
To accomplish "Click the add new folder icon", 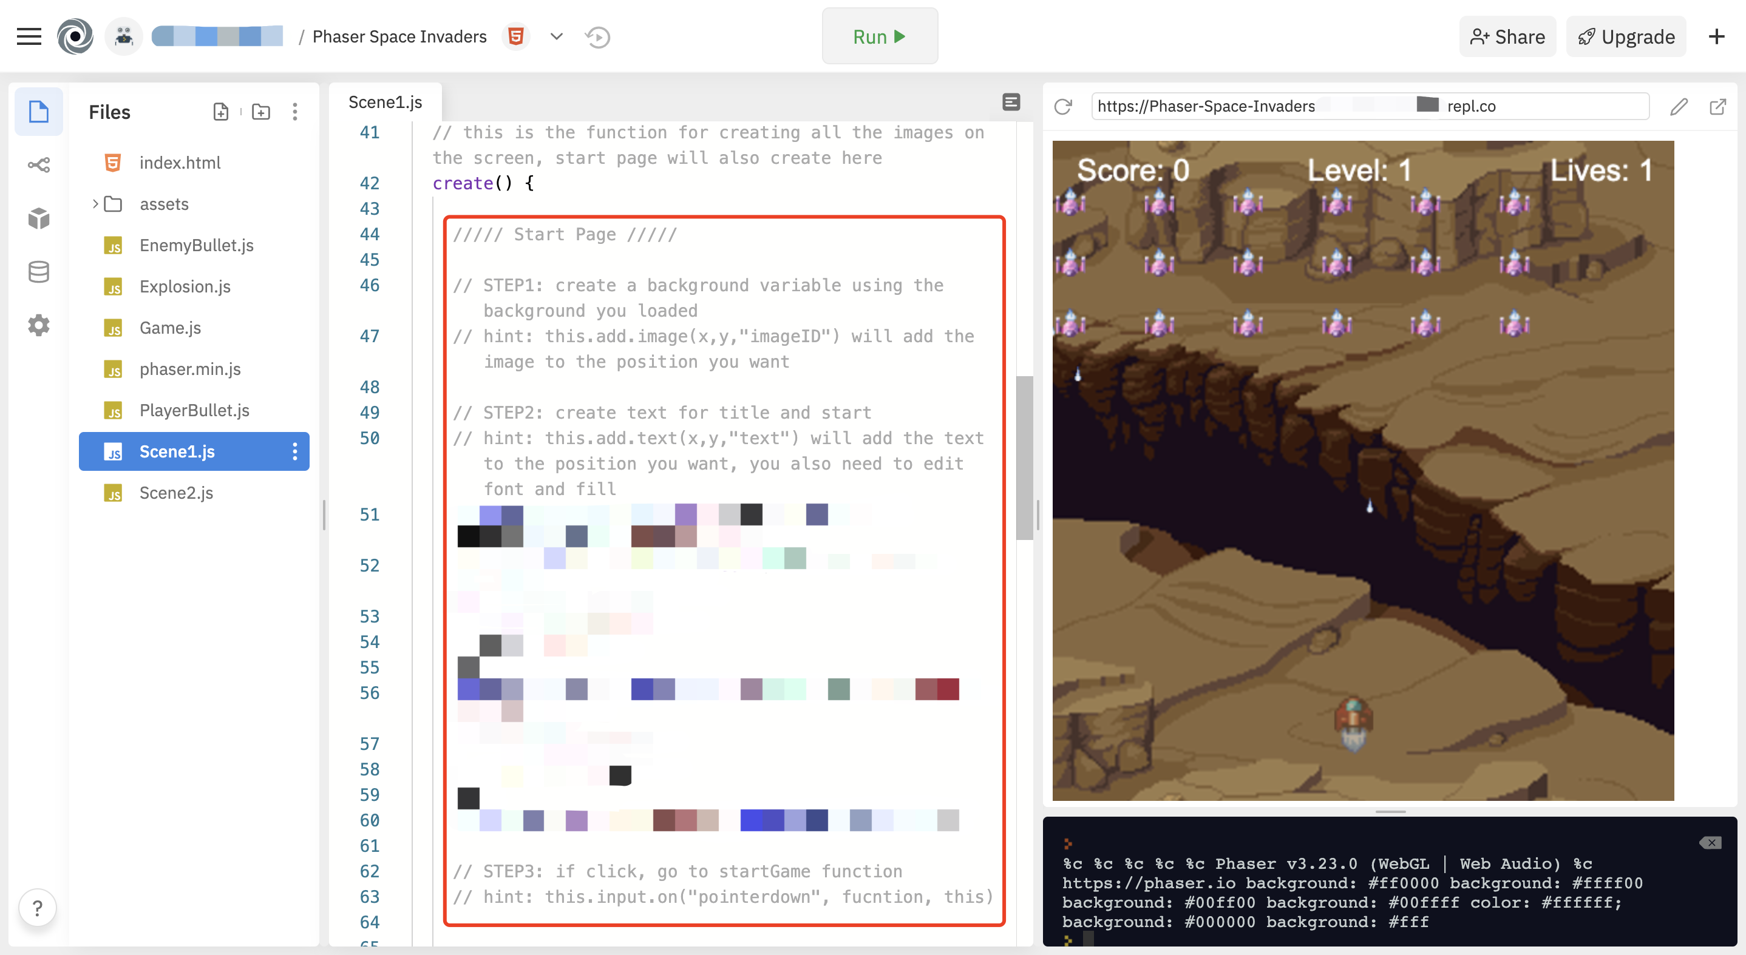I will coord(261,112).
